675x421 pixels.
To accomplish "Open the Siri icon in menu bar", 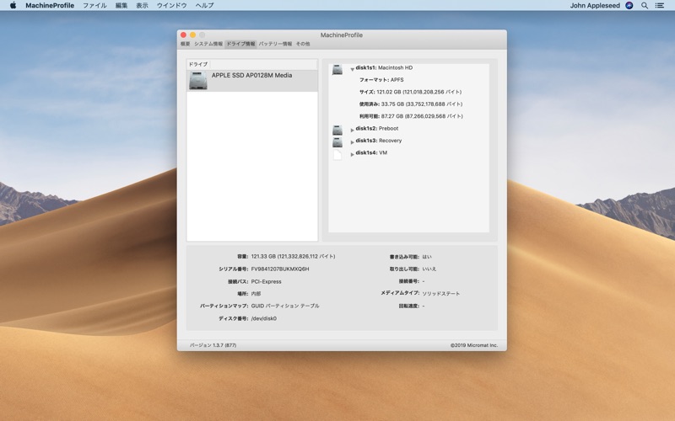I will (x=629, y=6).
